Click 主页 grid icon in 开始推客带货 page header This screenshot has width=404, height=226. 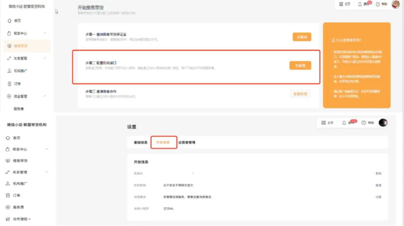(341, 4)
